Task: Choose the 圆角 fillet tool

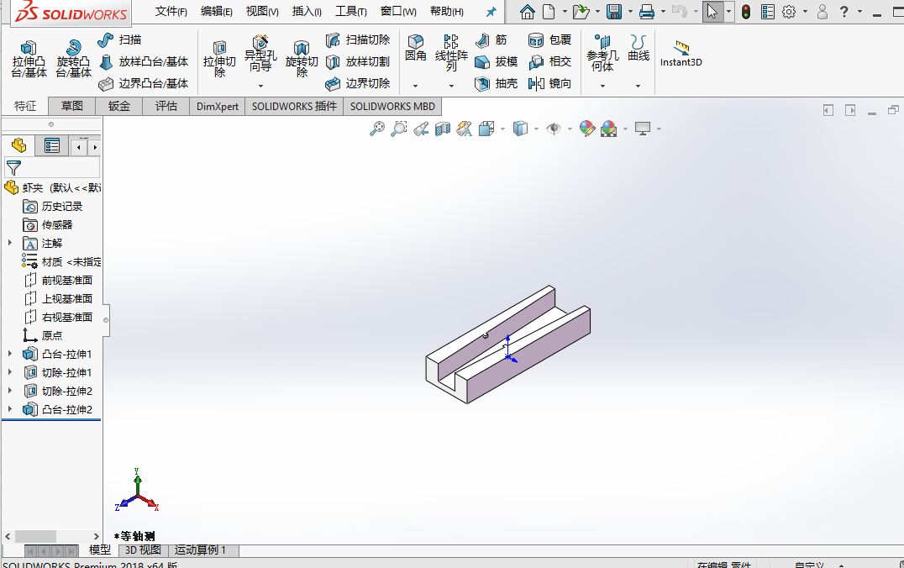Action: [415, 48]
